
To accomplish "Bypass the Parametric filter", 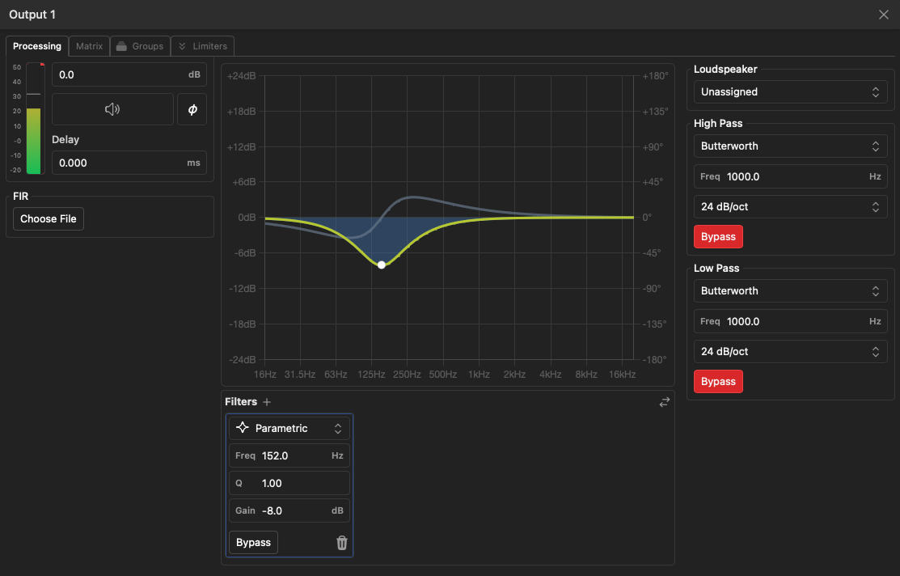I will tap(253, 542).
